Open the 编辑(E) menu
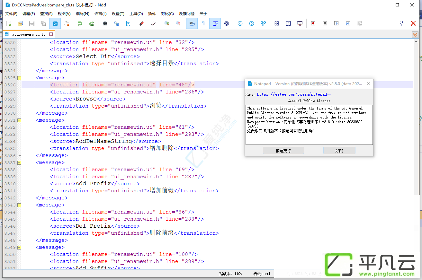The height and width of the screenshot is (280, 422). click(x=29, y=13)
